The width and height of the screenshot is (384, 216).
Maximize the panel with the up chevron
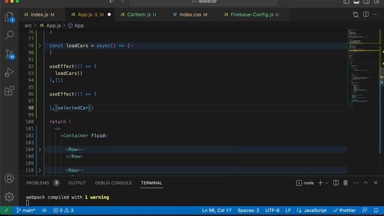(365, 183)
